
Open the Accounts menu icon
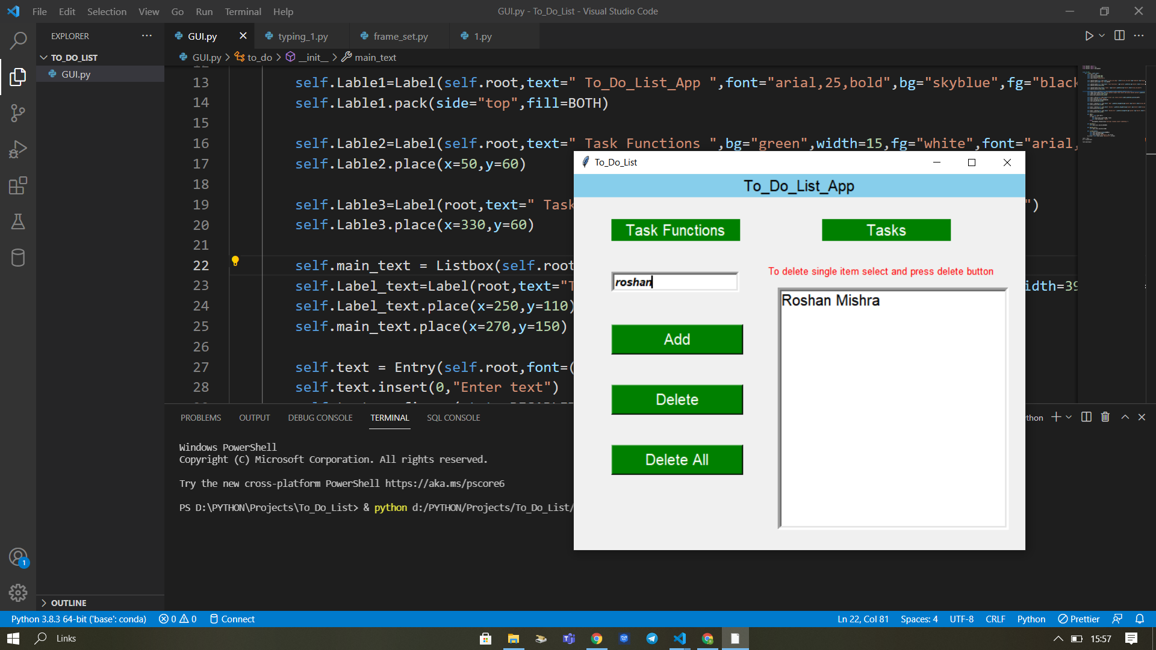(18, 557)
